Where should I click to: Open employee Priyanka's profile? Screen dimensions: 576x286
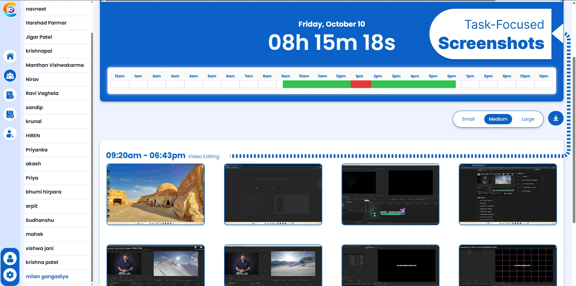36,150
